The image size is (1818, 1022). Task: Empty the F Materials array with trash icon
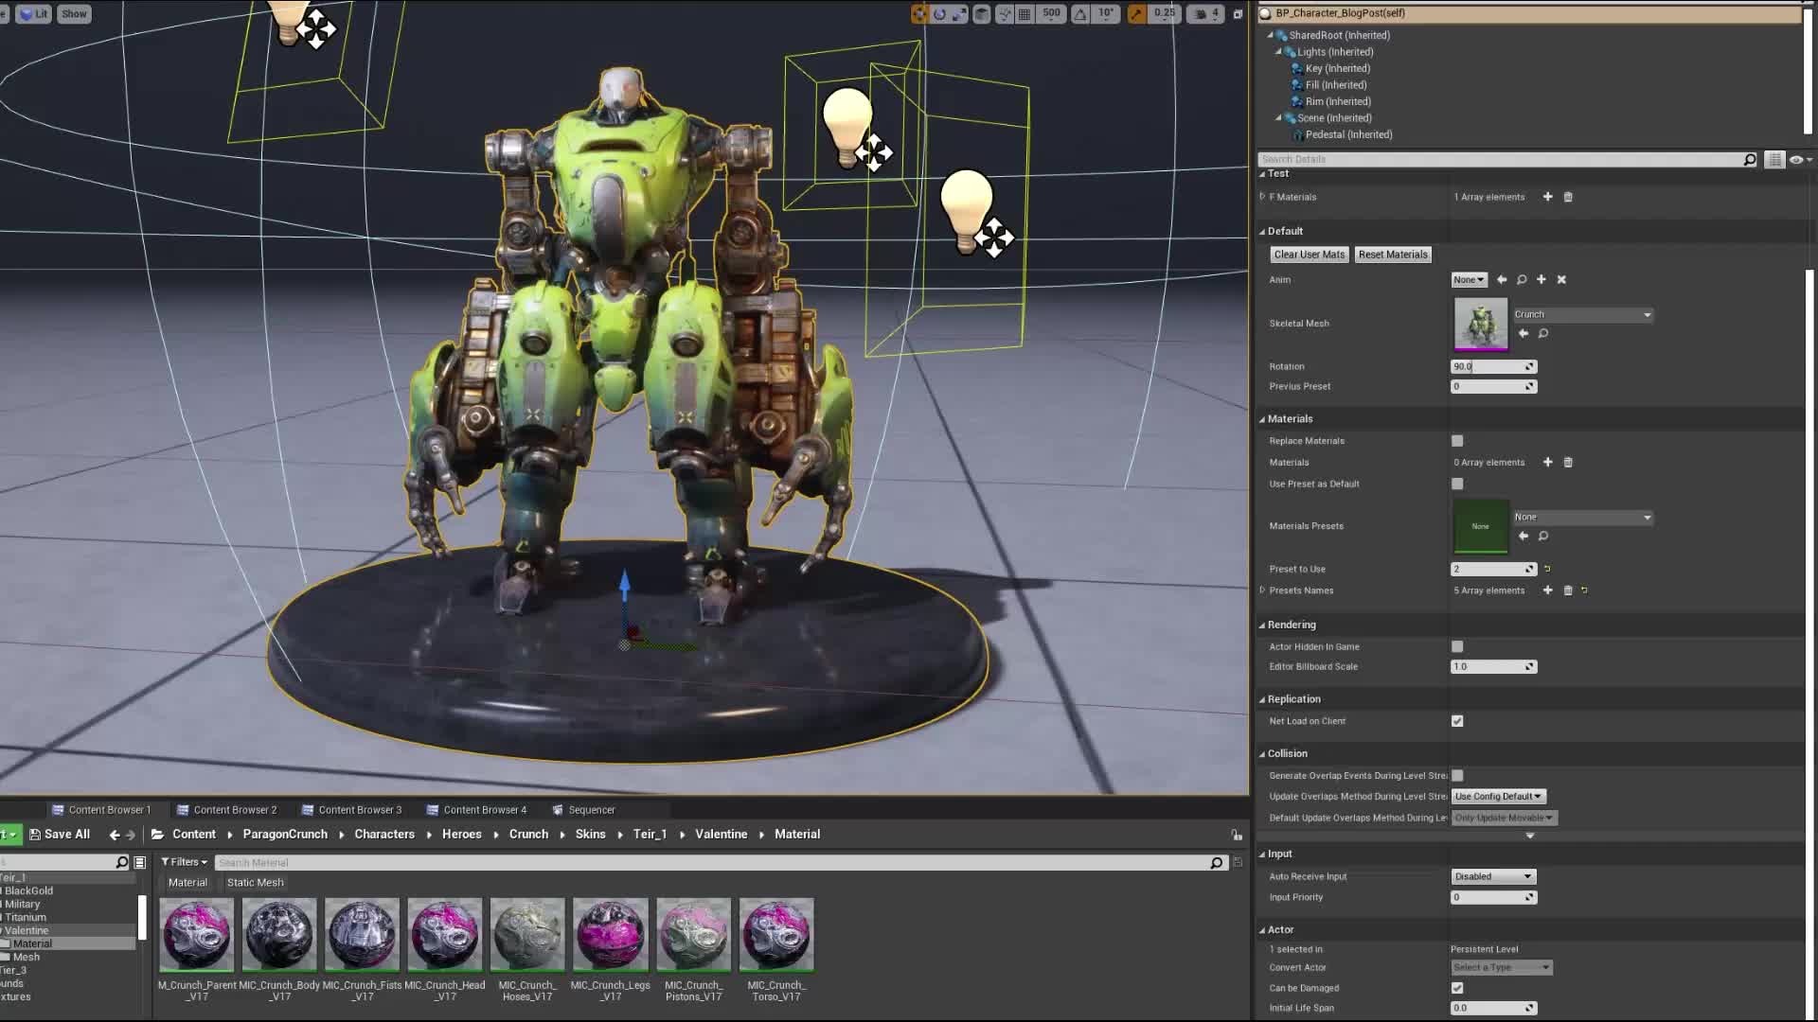click(x=1568, y=197)
